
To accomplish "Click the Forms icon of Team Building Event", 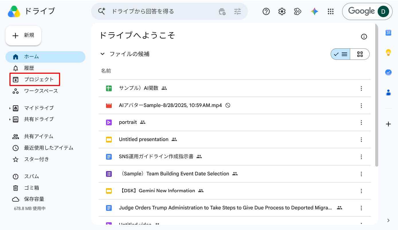I will [x=109, y=174].
